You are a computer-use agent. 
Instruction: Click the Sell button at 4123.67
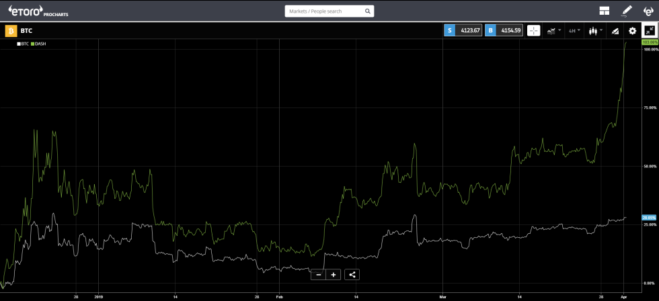[463, 30]
